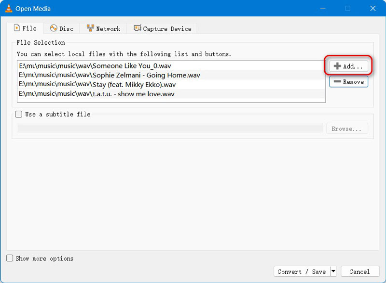Minimize the Open Media window
Image resolution: width=386 pixels, height=283 pixels.
tap(323, 8)
